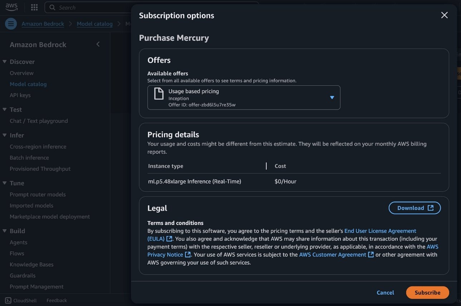Click the external link icon next to EULA
This screenshot has height=306, width=461.
pyautogui.click(x=169, y=239)
